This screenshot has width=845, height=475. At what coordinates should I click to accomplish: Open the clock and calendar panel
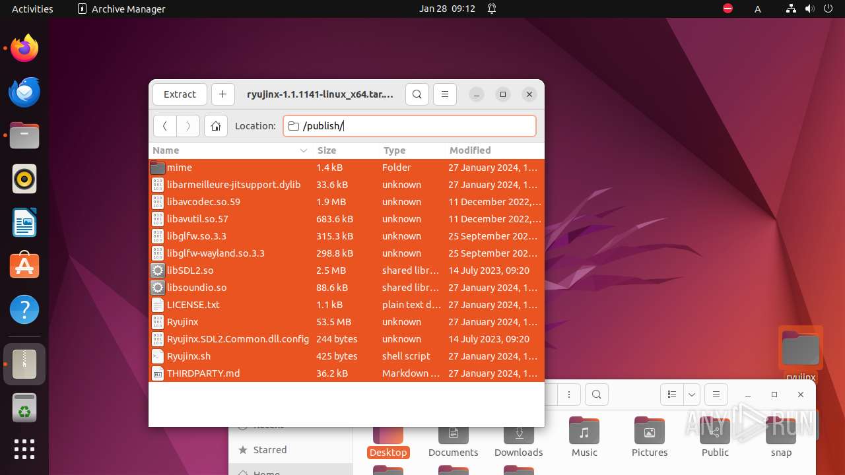[x=447, y=9]
